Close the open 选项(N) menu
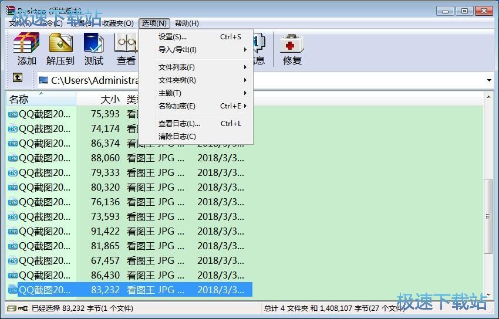 coord(154,23)
